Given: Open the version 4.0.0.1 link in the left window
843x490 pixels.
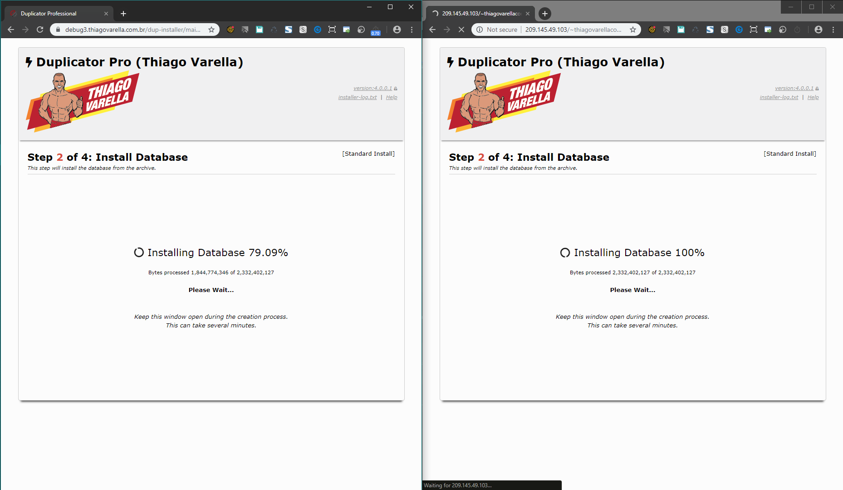Looking at the screenshot, I should pos(373,88).
